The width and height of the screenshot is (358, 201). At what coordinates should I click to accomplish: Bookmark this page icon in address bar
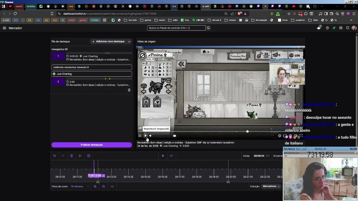[52, 13]
